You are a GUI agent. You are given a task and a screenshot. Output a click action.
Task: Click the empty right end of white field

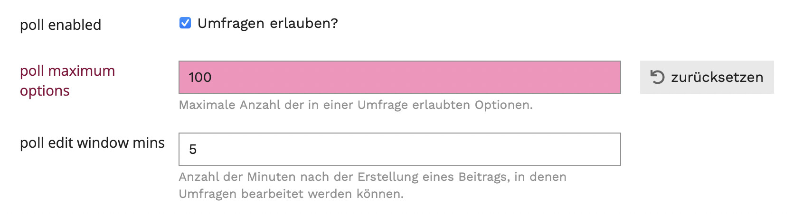[x=594, y=149]
